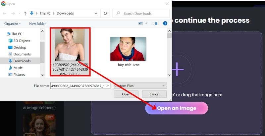Click navigation pane scroll down arrow
Viewport: 265px width, 136px height.
tap(42, 75)
